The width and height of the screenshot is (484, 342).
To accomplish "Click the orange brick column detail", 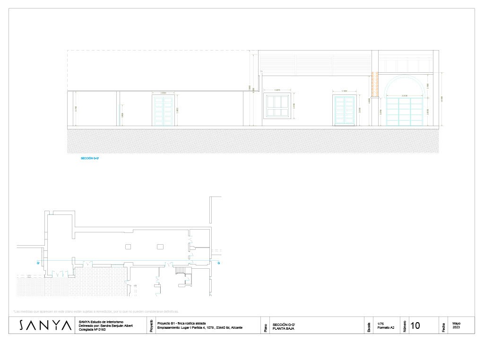I will pyautogui.click(x=375, y=84).
